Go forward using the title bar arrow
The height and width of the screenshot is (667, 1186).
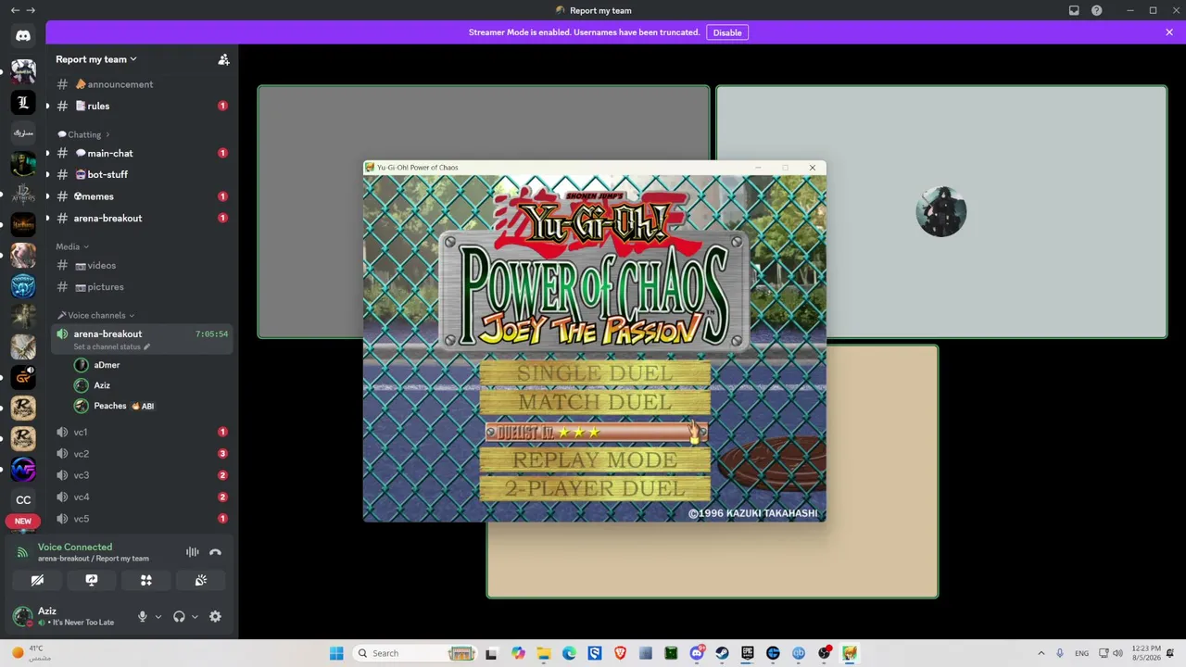coord(32,10)
